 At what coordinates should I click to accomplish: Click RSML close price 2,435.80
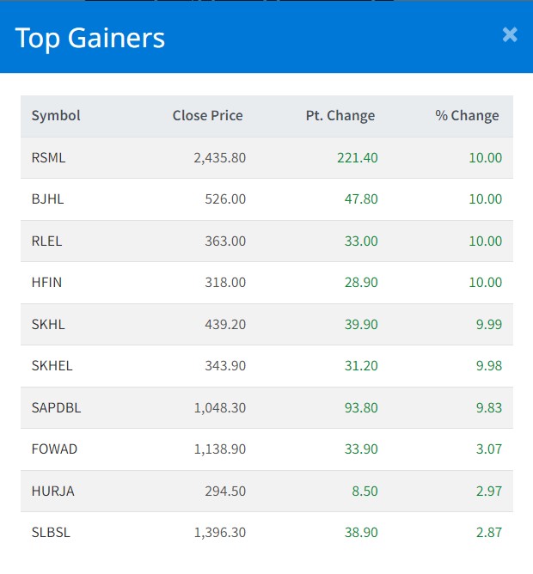pos(220,158)
